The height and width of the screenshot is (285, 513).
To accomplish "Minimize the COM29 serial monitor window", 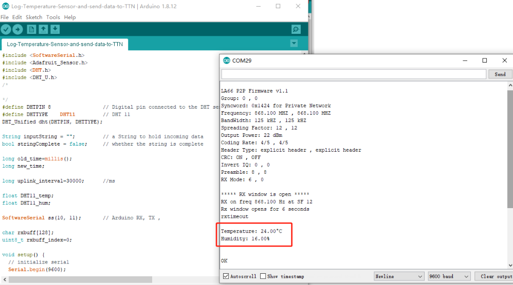I will coord(465,60).
